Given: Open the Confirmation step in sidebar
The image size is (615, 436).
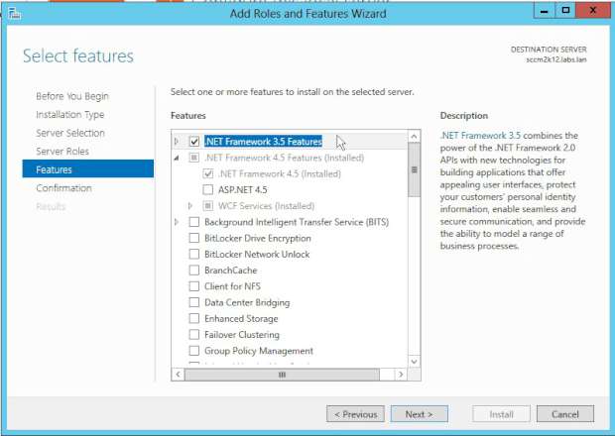Looking at the screenshot, I should [x=63, y=188].
